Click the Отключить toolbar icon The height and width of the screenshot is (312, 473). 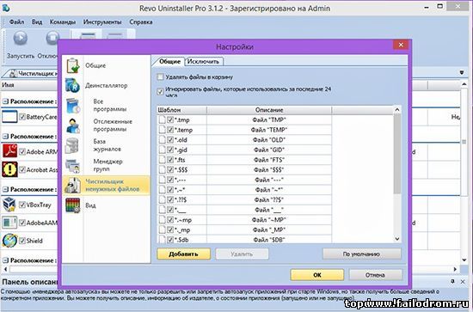pyautogui.click(x=52, y=39)
